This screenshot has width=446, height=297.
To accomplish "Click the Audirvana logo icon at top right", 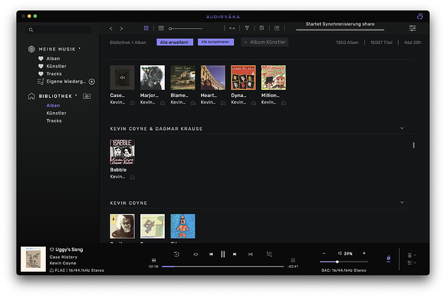I will (x=420, y=17).
